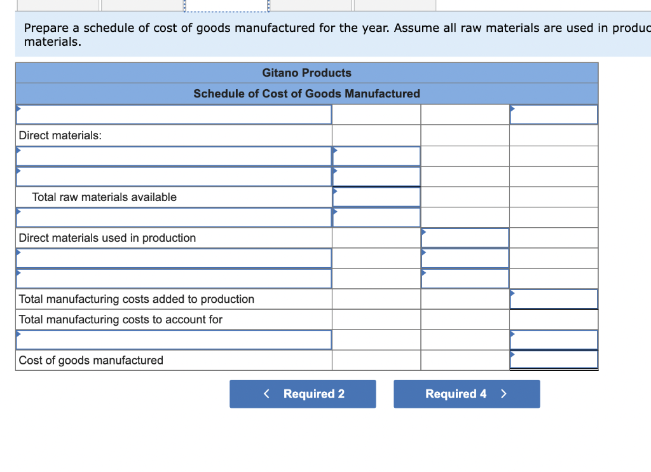The height and width of the screenshot is (472, 651).
Task: Fill the Total raw materials available amount cell
Action: pos(376,197)
